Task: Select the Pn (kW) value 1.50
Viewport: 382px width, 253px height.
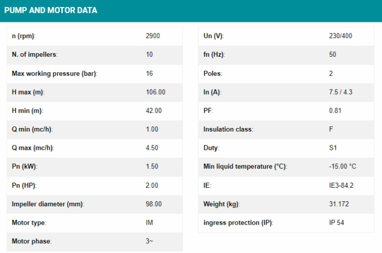Action: pos(152,166)
